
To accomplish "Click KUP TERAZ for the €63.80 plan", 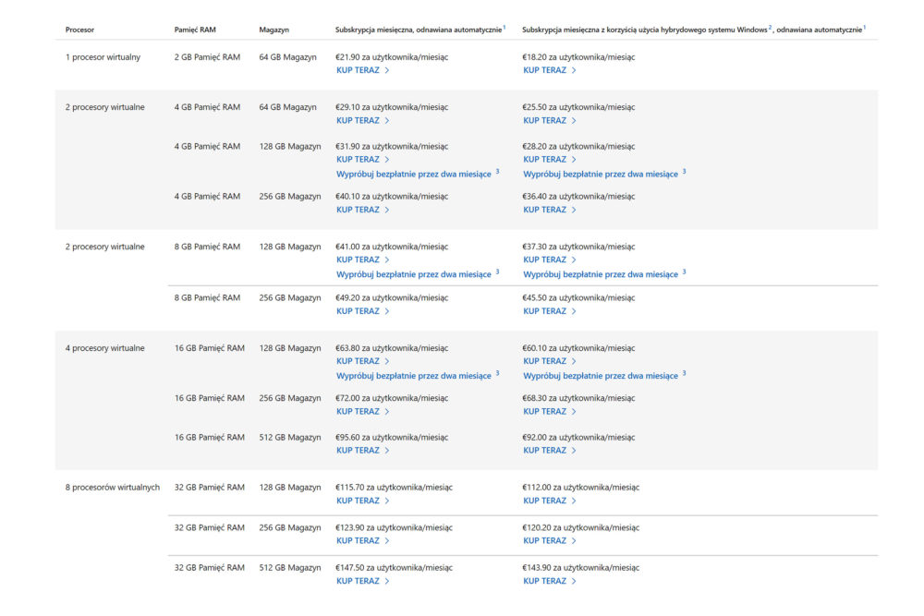I will [359, 361].
